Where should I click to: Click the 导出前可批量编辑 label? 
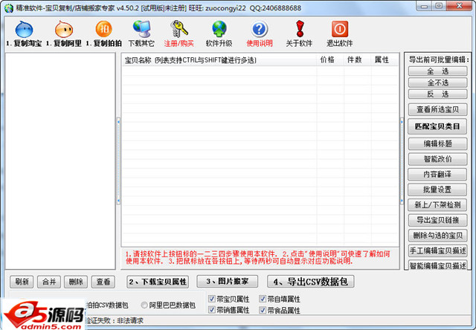tap(439, 59)
